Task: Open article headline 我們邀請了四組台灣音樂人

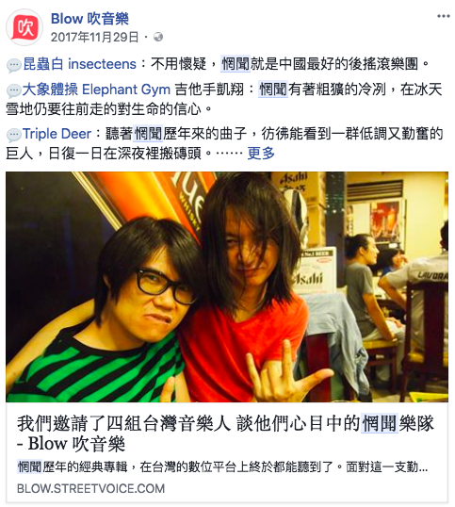Action: coord(225,433)
